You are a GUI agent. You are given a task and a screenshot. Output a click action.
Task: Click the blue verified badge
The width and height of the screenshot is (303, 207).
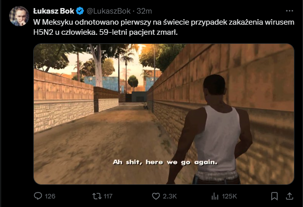click(80, 11)
